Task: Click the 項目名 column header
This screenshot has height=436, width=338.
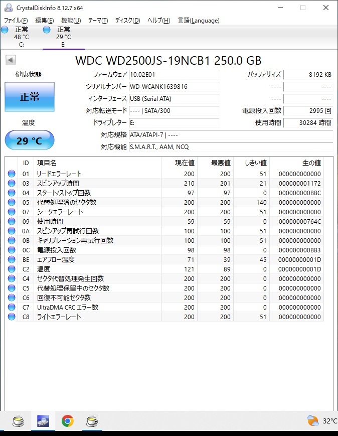Action: click(x=97, y=163)
